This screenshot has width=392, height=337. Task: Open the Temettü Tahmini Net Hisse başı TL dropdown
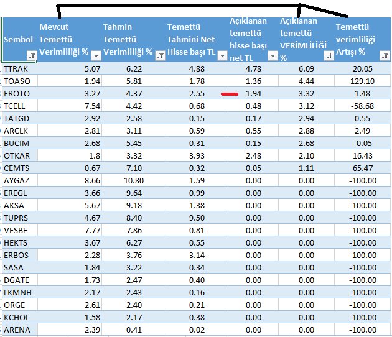coord(222,56)
